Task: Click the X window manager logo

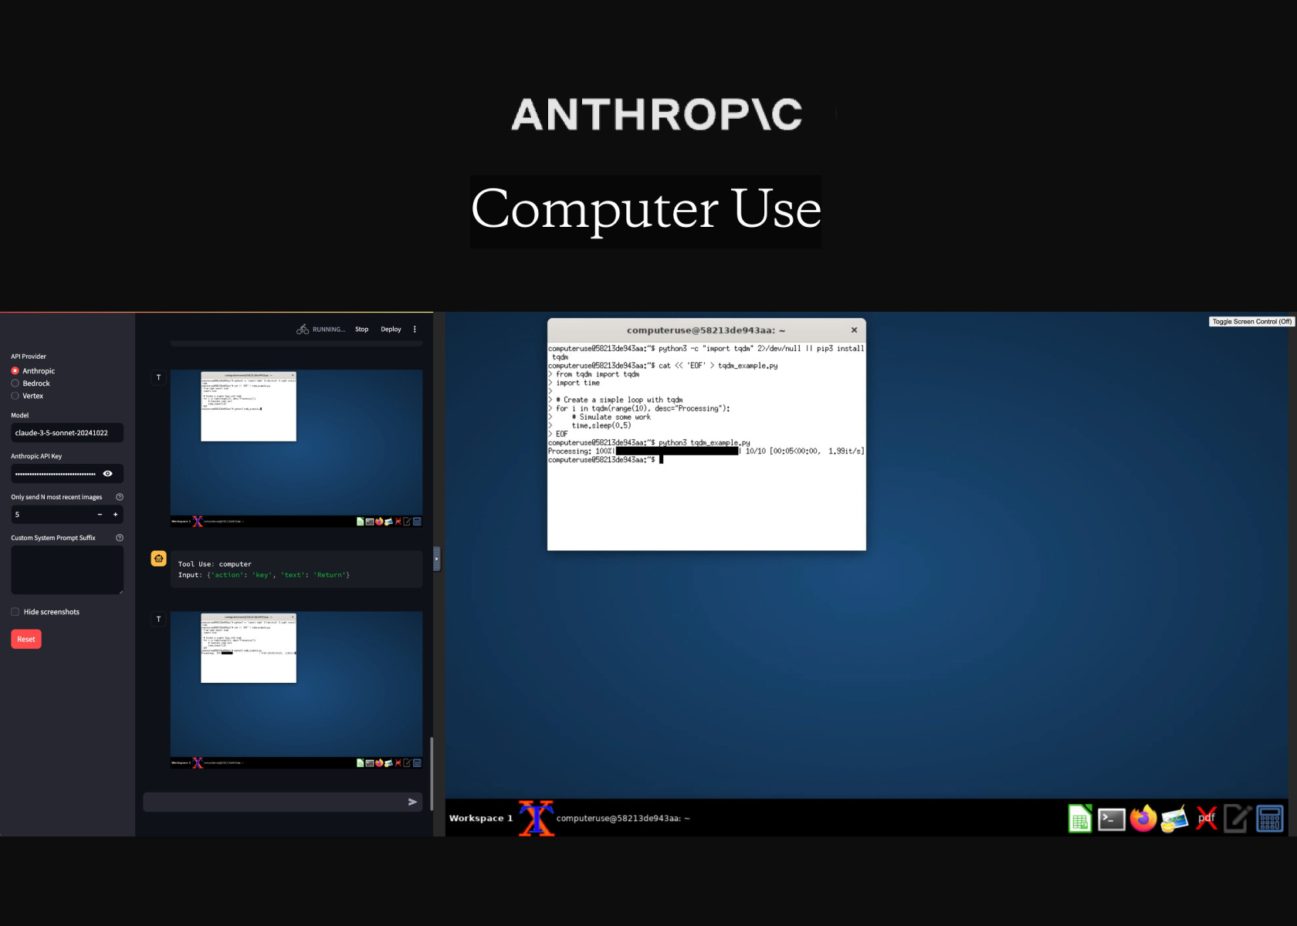Action: pos(536,818)
